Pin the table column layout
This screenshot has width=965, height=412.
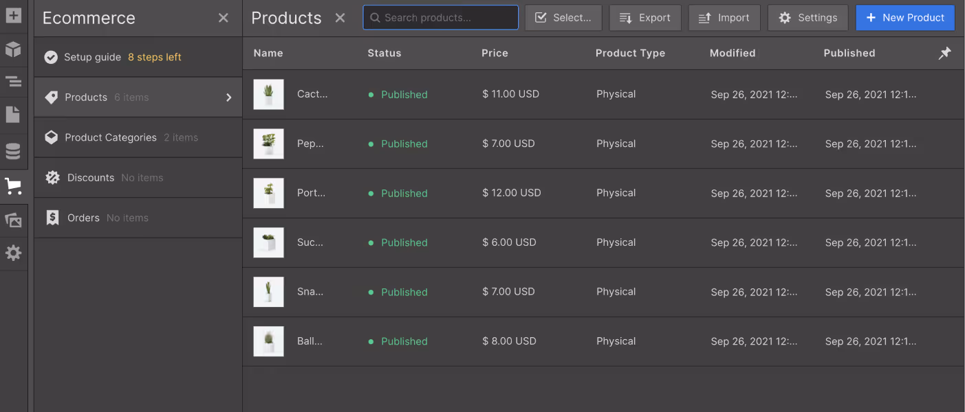pos(944,52)
